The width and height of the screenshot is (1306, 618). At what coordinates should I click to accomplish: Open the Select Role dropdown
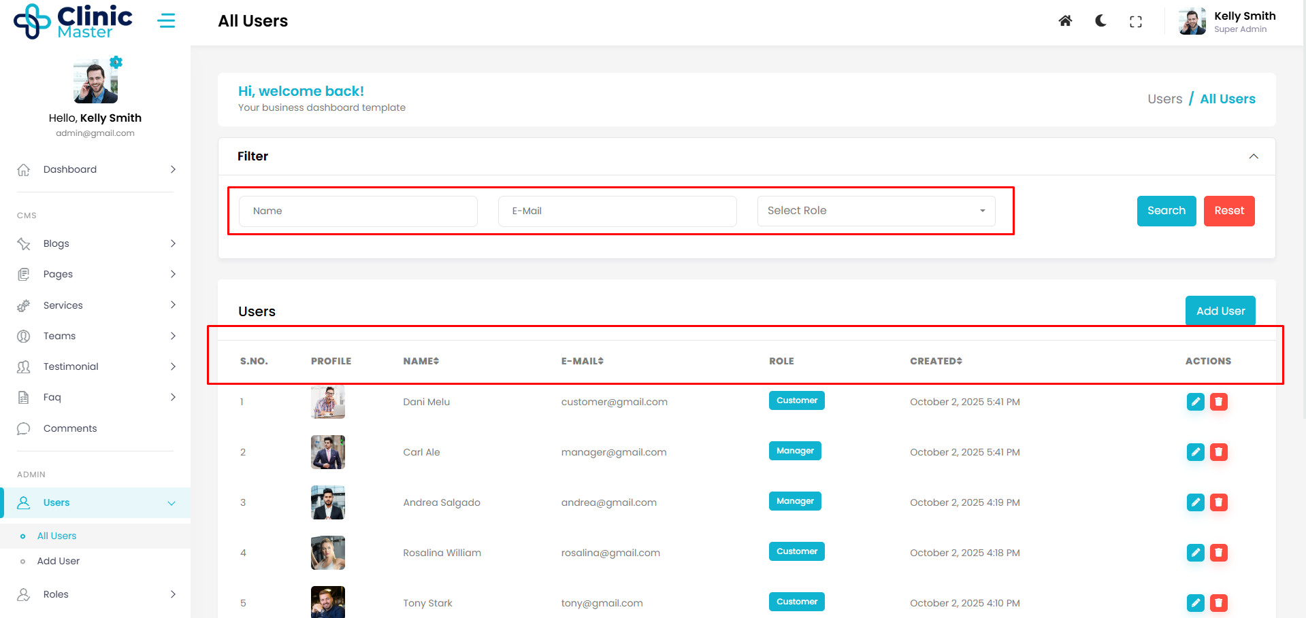[x=876, y=211]
